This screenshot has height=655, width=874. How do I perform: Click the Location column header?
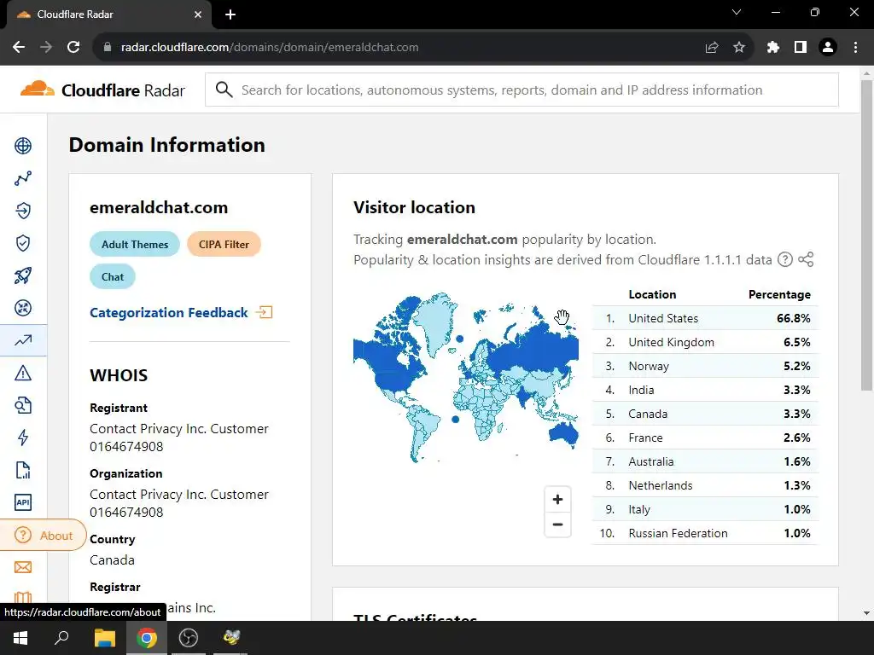click(x=652, y=294)
